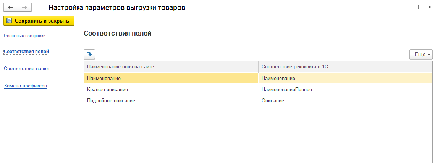Viewport: 435px width, 163px height.
Task: Close the settings window with X
Action: click(430, 8)
